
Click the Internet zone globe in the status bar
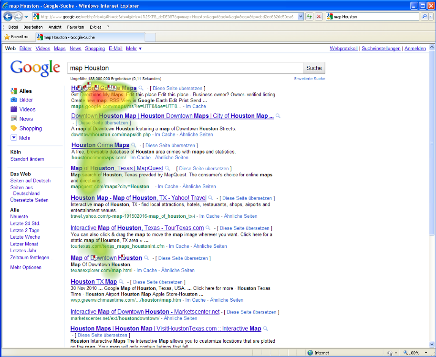[x=311, y=353]
